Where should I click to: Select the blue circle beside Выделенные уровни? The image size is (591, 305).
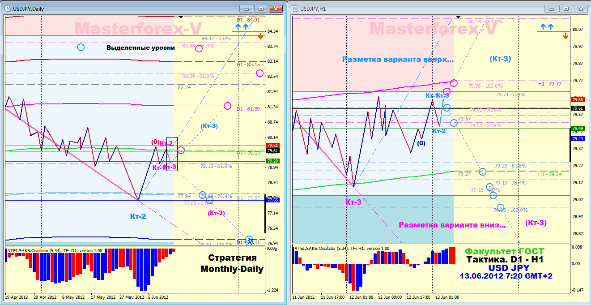pyautogui.click(x=81, y=47)
